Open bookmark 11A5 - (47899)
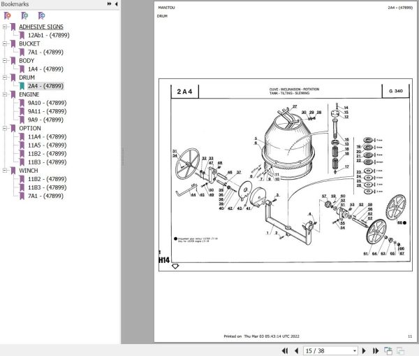This screenshot has width=419, height=356. (x=47, y=145)
